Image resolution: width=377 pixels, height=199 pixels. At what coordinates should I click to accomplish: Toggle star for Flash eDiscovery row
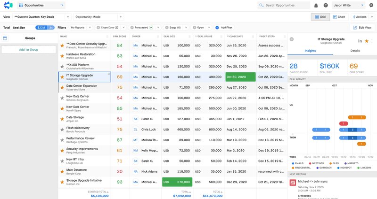pos(62,130)
